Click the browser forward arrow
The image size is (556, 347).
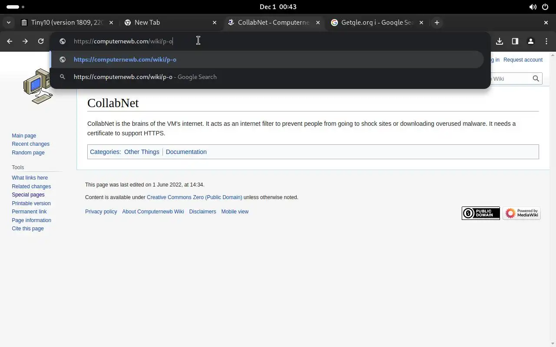[25, 41]
